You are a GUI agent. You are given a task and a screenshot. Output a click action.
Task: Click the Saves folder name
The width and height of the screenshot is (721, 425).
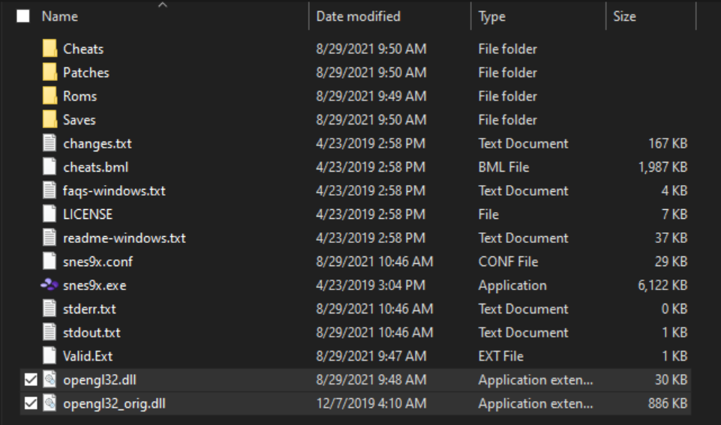(79, 119)
